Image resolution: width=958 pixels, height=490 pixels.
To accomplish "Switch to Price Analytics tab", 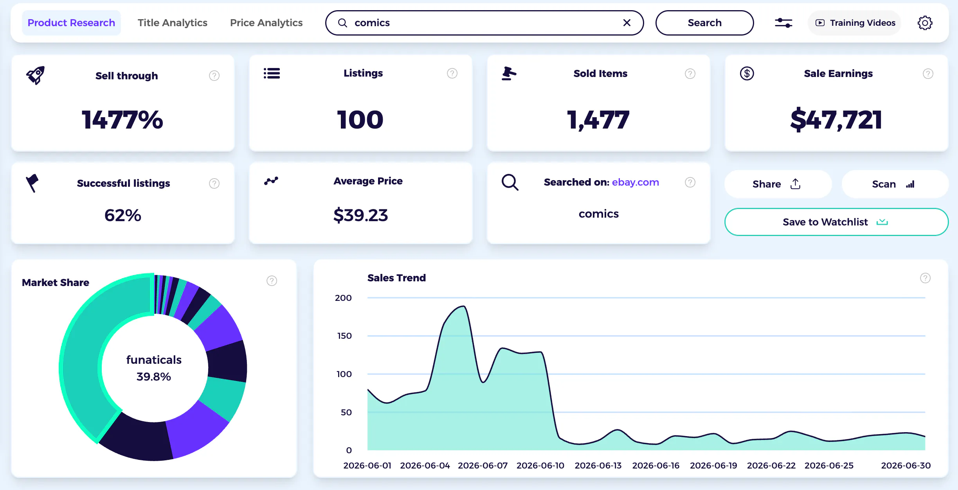I will (x=266, y=23).
